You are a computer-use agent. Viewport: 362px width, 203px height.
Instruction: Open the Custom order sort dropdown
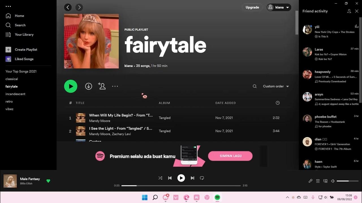276,86
